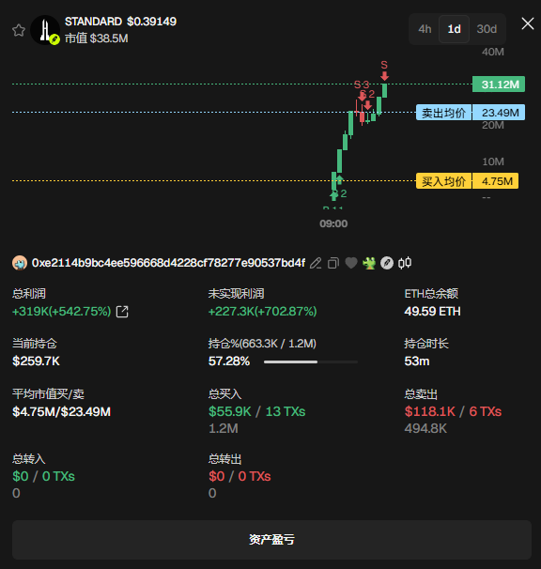Click the 494.8K sold amount

(425, 428)
